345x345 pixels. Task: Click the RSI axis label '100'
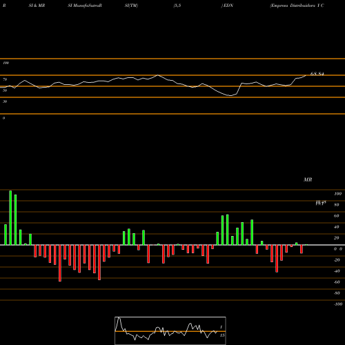6,63
